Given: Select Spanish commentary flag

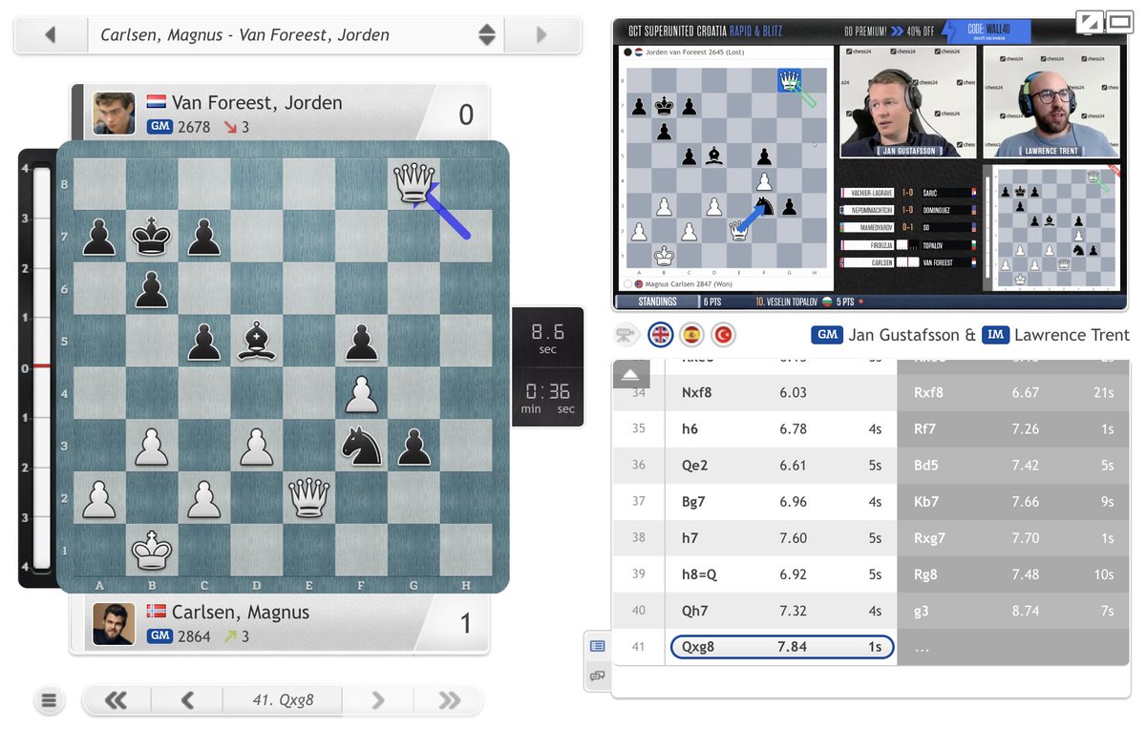Looking at the screenshot, I should (x=691, y=335).
